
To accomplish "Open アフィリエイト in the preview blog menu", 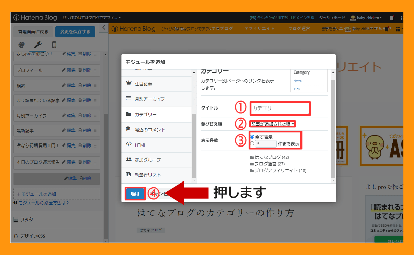I will 259,29.
